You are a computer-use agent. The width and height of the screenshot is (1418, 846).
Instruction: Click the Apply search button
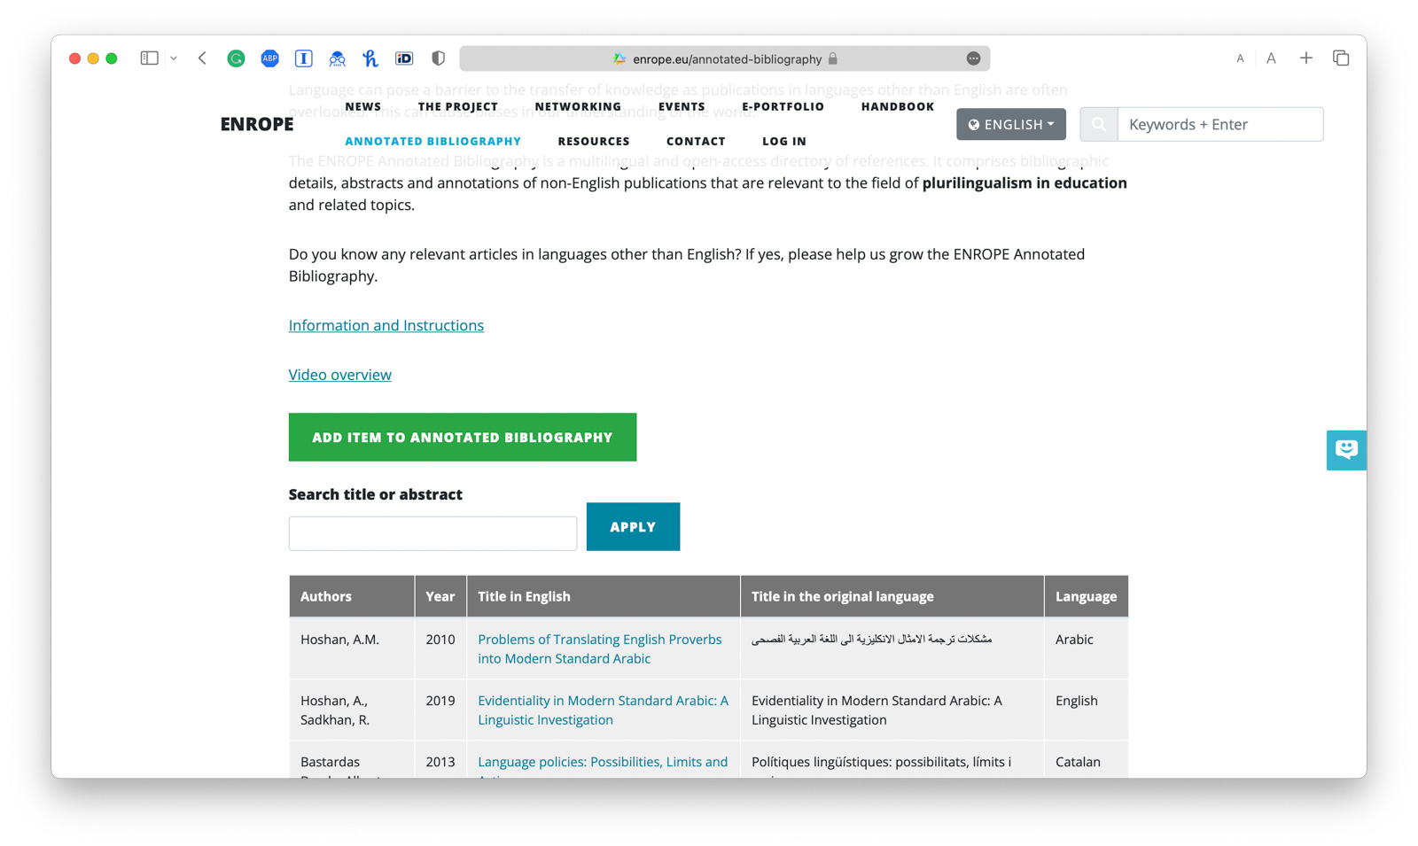point(633,527)
